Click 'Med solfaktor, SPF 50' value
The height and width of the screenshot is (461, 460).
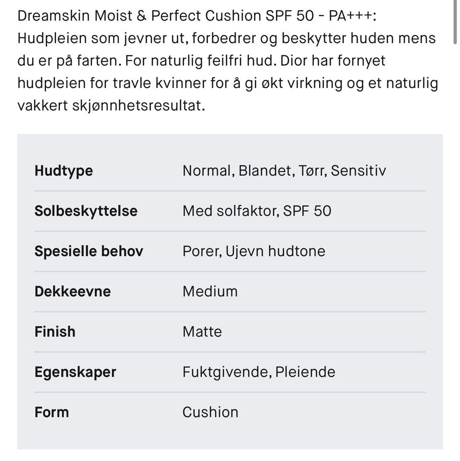coord(256,211)
